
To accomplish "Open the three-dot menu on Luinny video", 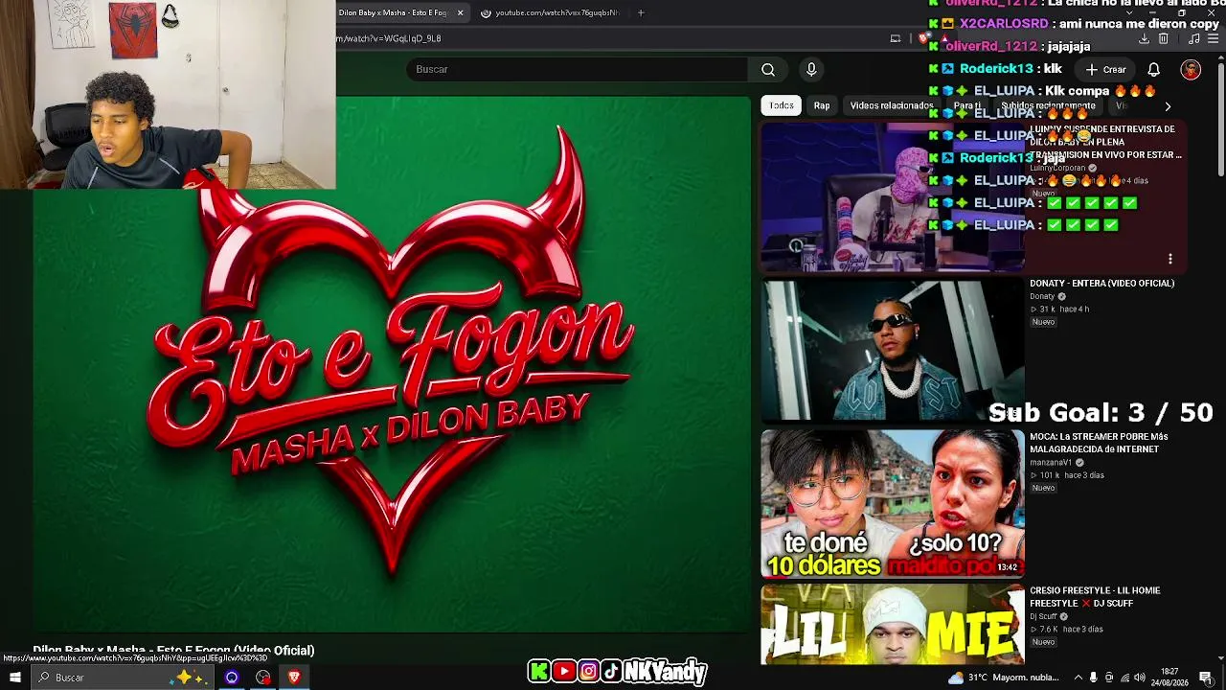I will pos(1169,259).
